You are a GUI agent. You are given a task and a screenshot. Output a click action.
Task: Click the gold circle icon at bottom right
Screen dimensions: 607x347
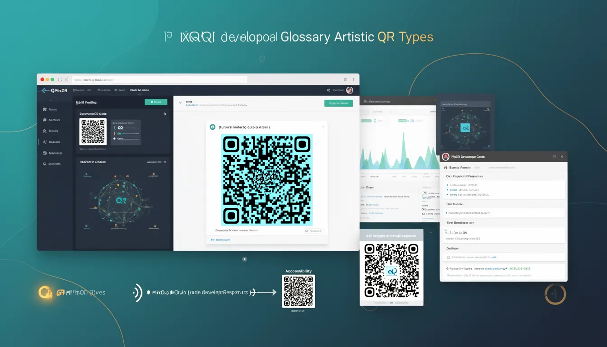coord(555,294)
